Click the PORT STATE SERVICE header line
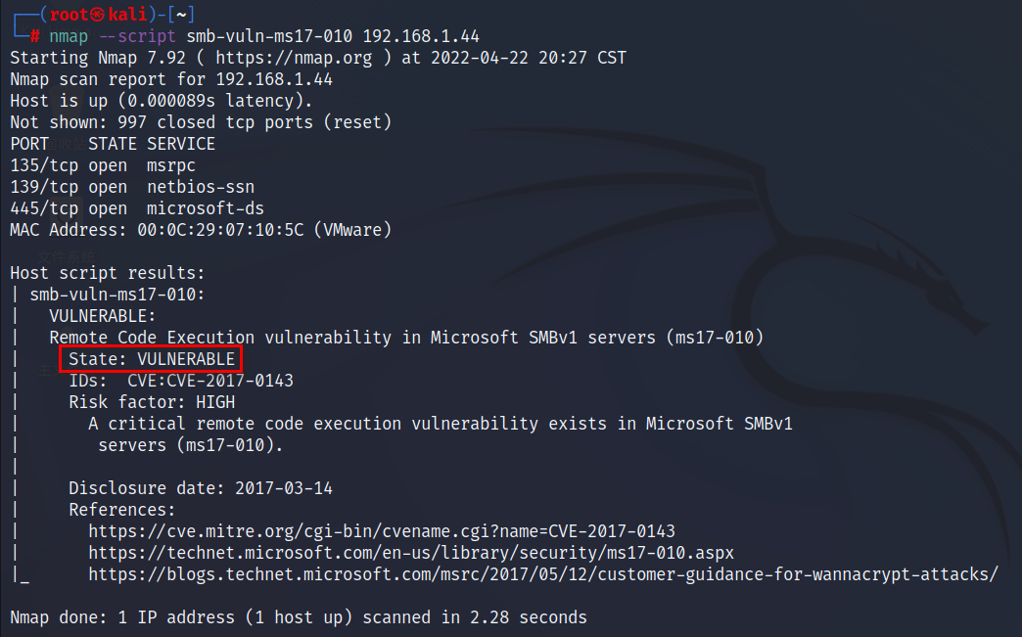1022x637 pixels. coord(113,144)
